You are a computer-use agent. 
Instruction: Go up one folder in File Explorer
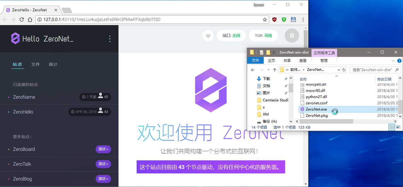pyautogui.click(x=275, y=70)
